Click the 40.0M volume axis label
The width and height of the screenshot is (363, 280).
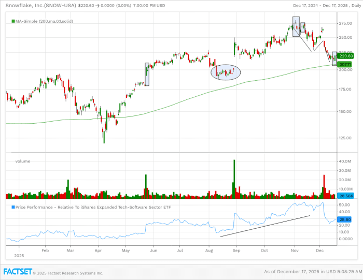[x=345, y=161]
